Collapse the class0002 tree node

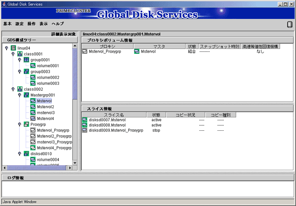pyautogui.click(x=13, y=89)
